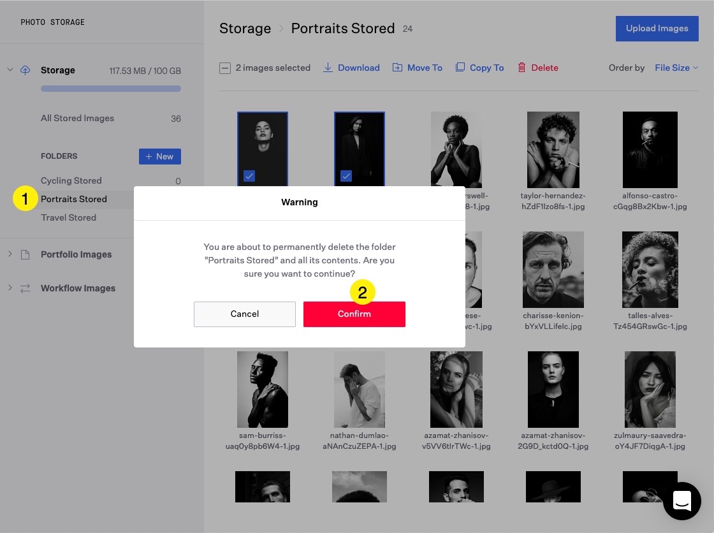Select the Travel Stored folder

pyautogui.click(x=68, y=217)
